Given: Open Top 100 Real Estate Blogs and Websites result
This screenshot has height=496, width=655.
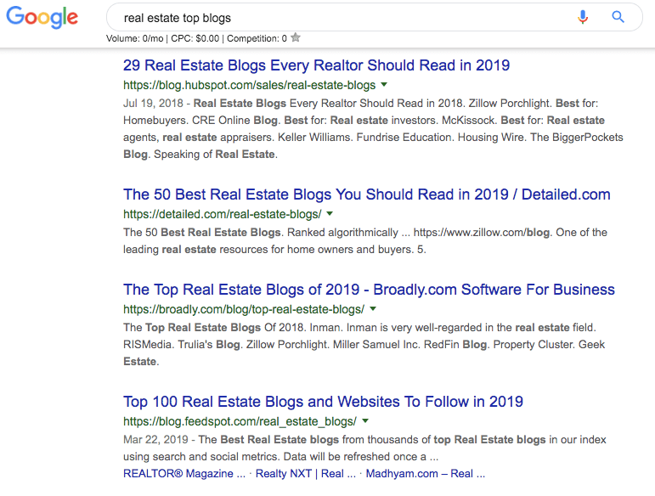Looking at the screenshot, I should point(323,402).
